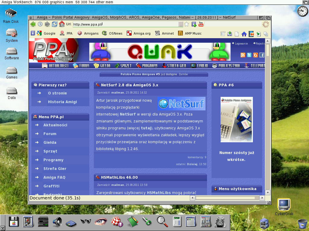
Task: Open the magnifying glass icon in dock
Action: pos(162,222)
